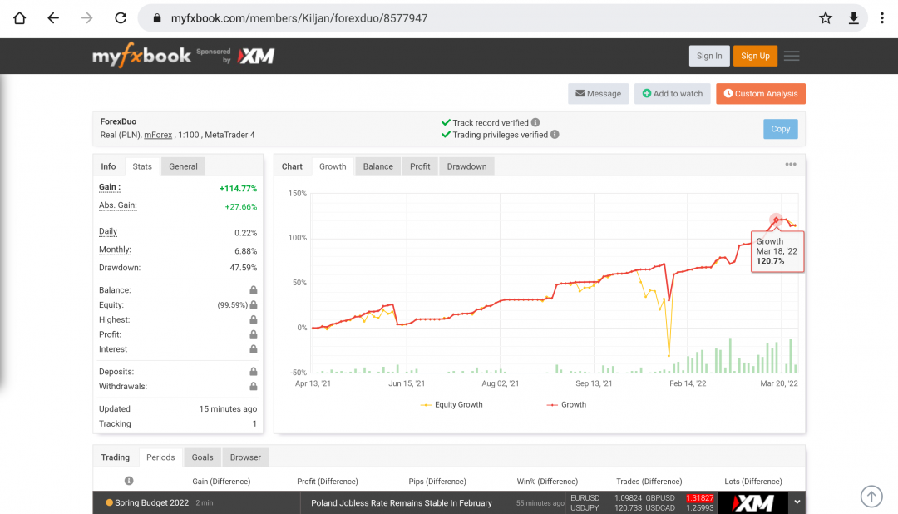Image resolution: width=898 pixels, height=514 pixels.
Task: Click the info icon in Periods table header
Action: [x=129, y=481]
